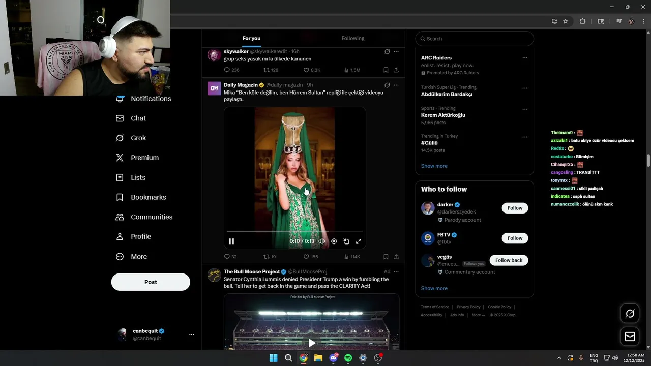
Task: Open Discord from the taskbar
Action: click(333, 358)
